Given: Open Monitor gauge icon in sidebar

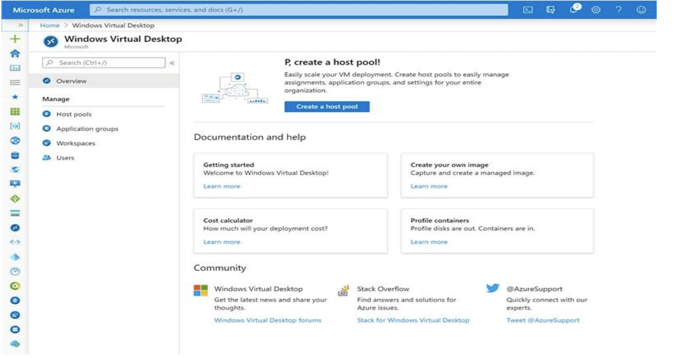Looking at the screenshot, I should (15, 271).
